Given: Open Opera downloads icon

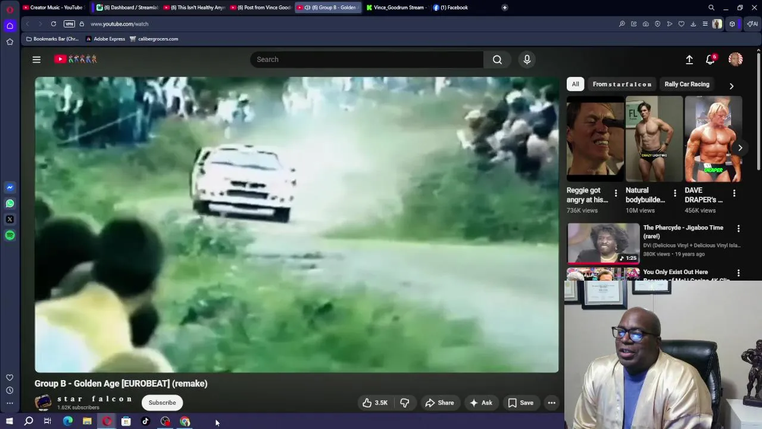Looking at the screenshot, I should (693, 24).
